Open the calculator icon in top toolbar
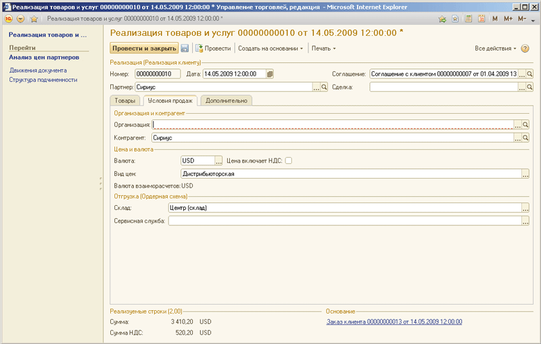 coord(467,19)
